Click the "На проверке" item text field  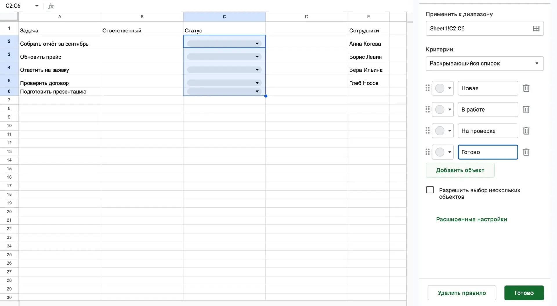click(x=488, y=131)
